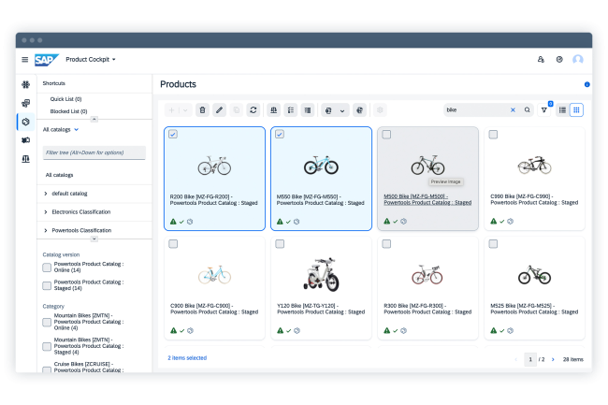
Task: Click the delete trash icon in toolbar
Action: click(x=202, y=109)
